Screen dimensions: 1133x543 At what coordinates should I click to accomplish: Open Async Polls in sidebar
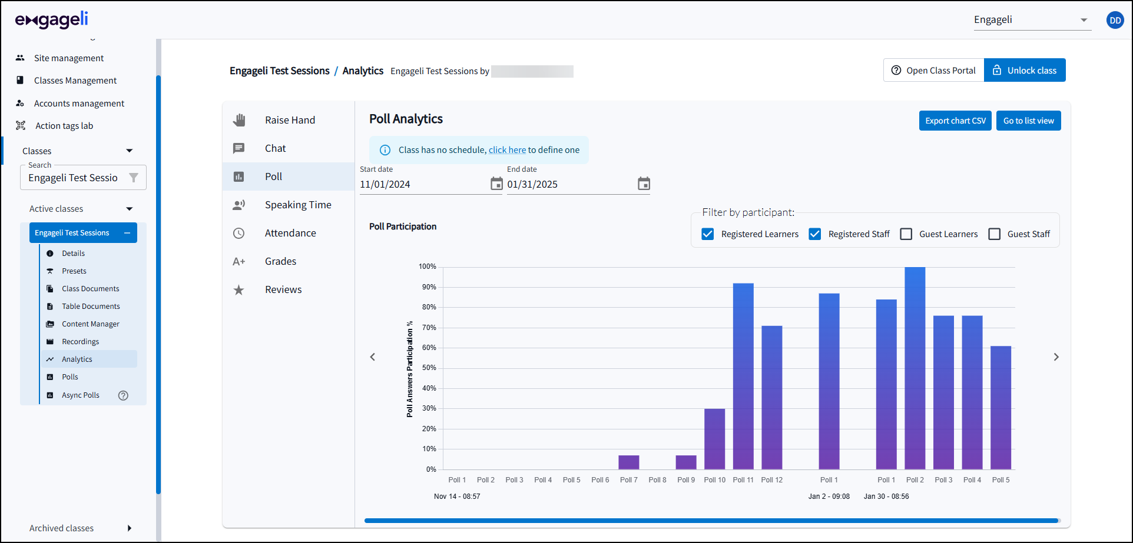(x=81, y=395)
